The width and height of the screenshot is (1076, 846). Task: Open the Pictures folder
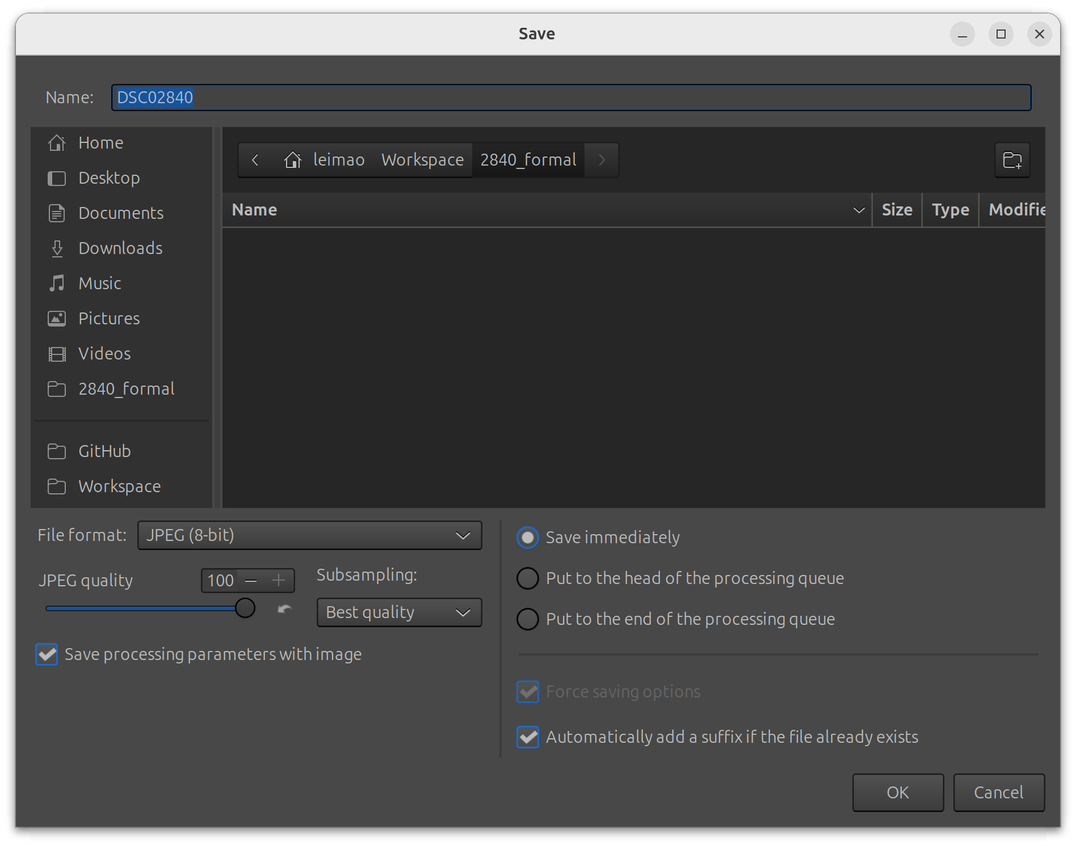[x=108, y=318]
